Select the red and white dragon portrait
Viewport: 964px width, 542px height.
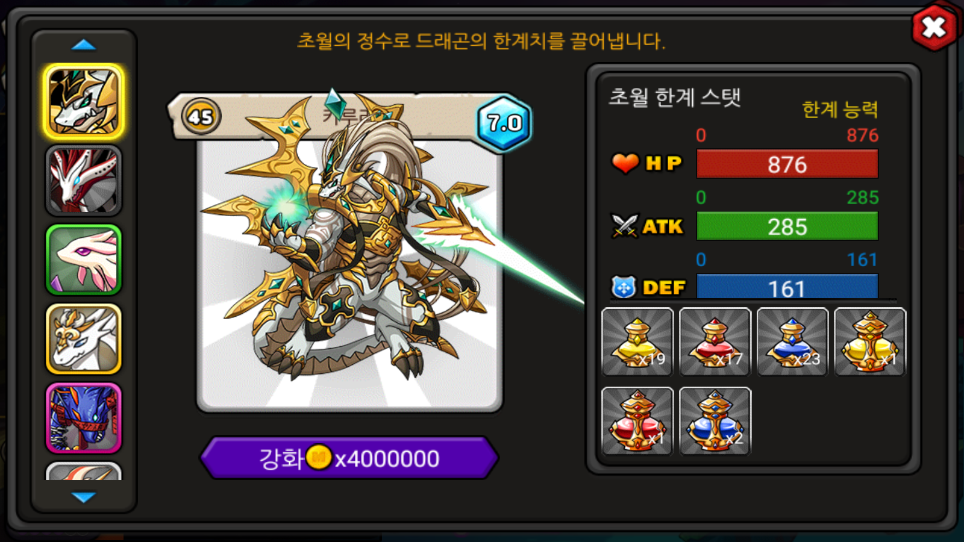click(84, 181)
